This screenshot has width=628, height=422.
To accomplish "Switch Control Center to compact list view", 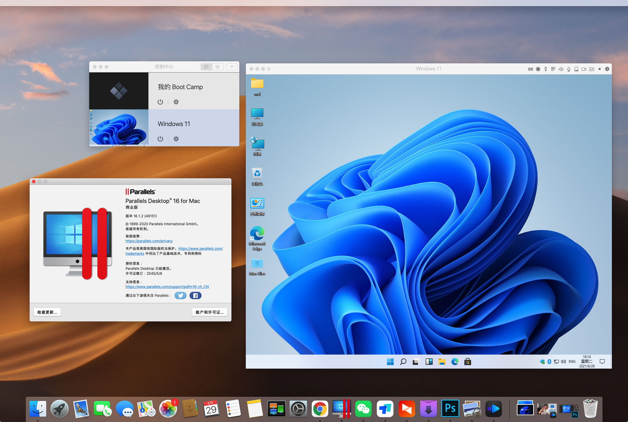I will click(x=218, y=67).
